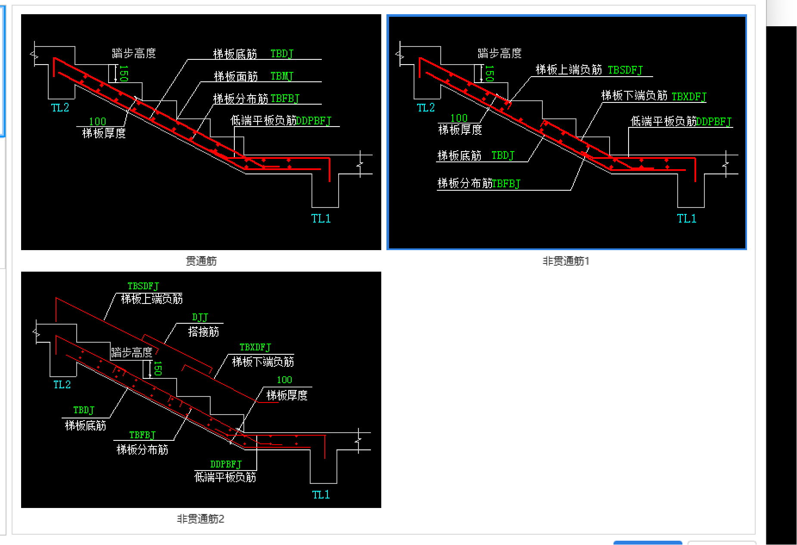Click 梯板下端负筋 TBXDFJ label in 非贯通筋1 diagram
797x545 pixels.
click(654, 96)
